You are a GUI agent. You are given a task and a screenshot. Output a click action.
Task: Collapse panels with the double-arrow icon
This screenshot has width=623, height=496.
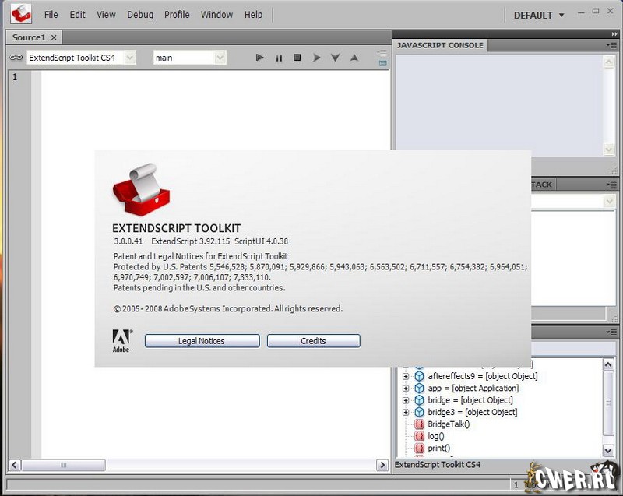point(614,34)
